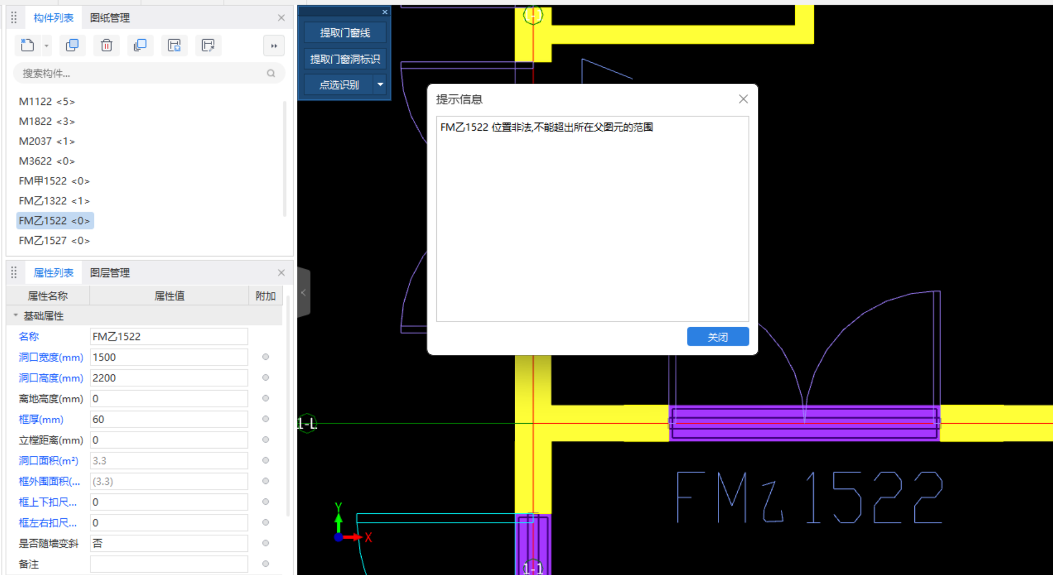Expand more toolbar options with double arrow
The image size is (1053, 575).
coord(274,46)
